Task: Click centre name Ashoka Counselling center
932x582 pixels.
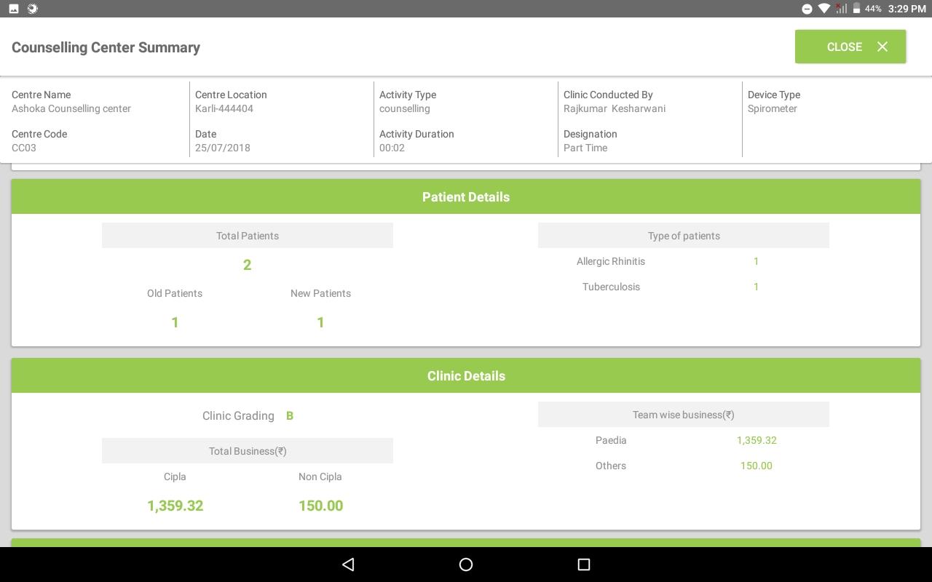Action: point(71,108)
